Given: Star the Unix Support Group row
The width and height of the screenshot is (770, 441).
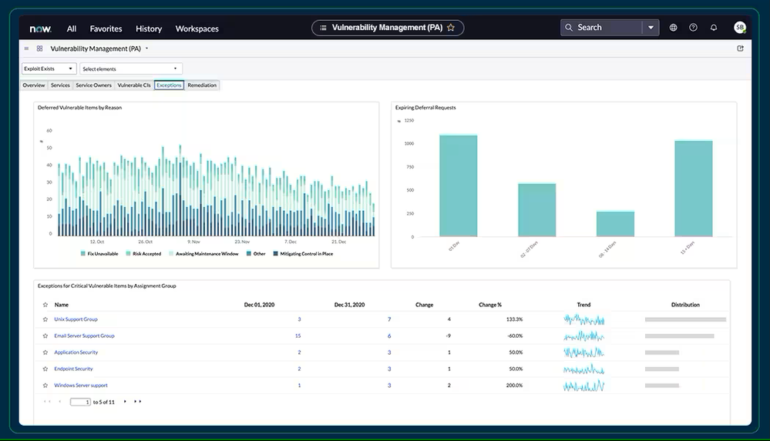Looking at the screenshot, I should [45, 319].
